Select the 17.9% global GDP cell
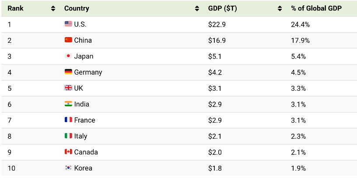The image size is (357, 178). [301, 40]
